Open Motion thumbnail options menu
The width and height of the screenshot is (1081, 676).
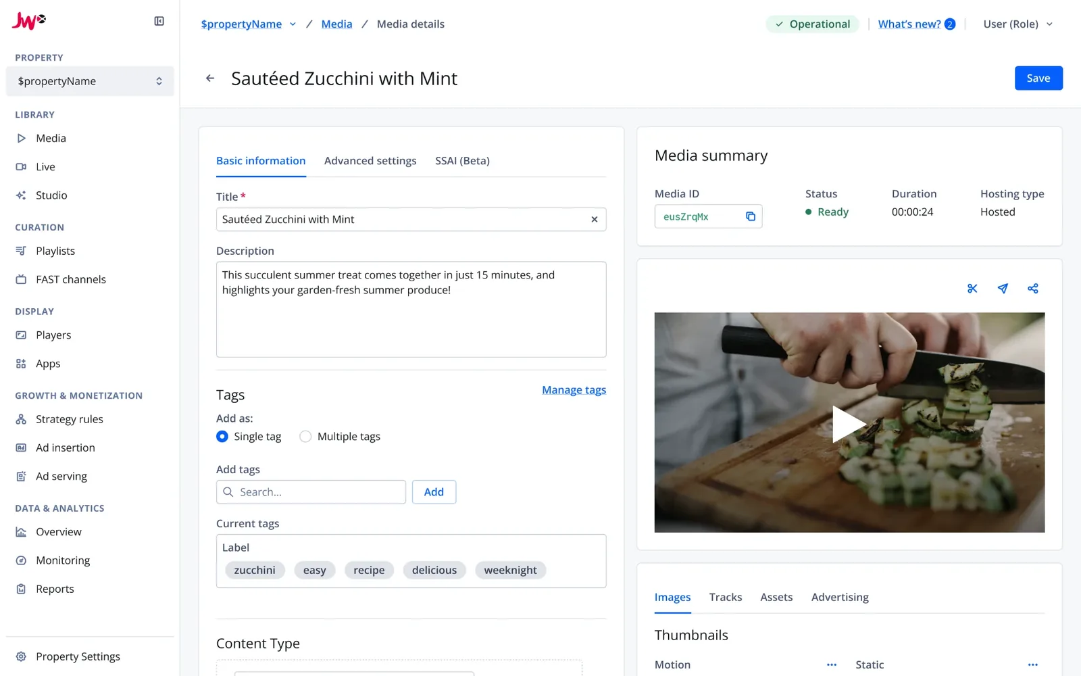click(x=832, y=665)
